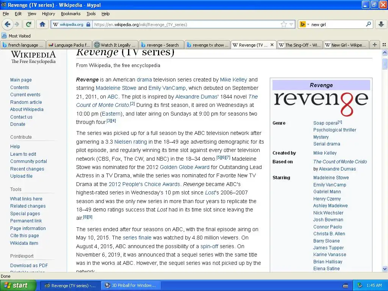Open the Main page sidebar link
The height and width of the screenshot is (291, 388).
21,80
